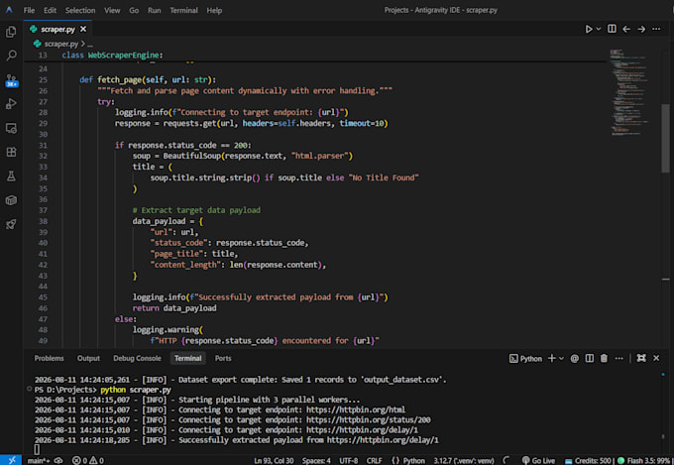The width and height of the screenshot is (674, 465).
Task: Open the Extensions view
Action: (x=11, y=152)
